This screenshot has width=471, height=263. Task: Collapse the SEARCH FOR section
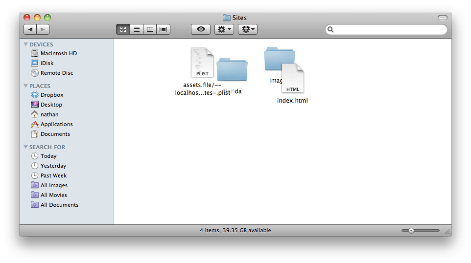25,147
